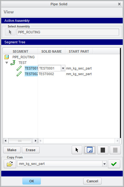This screenshot has height=187, width=124.
Task: Select the TEST002 segment pipe icon
Action: (19, 74)
